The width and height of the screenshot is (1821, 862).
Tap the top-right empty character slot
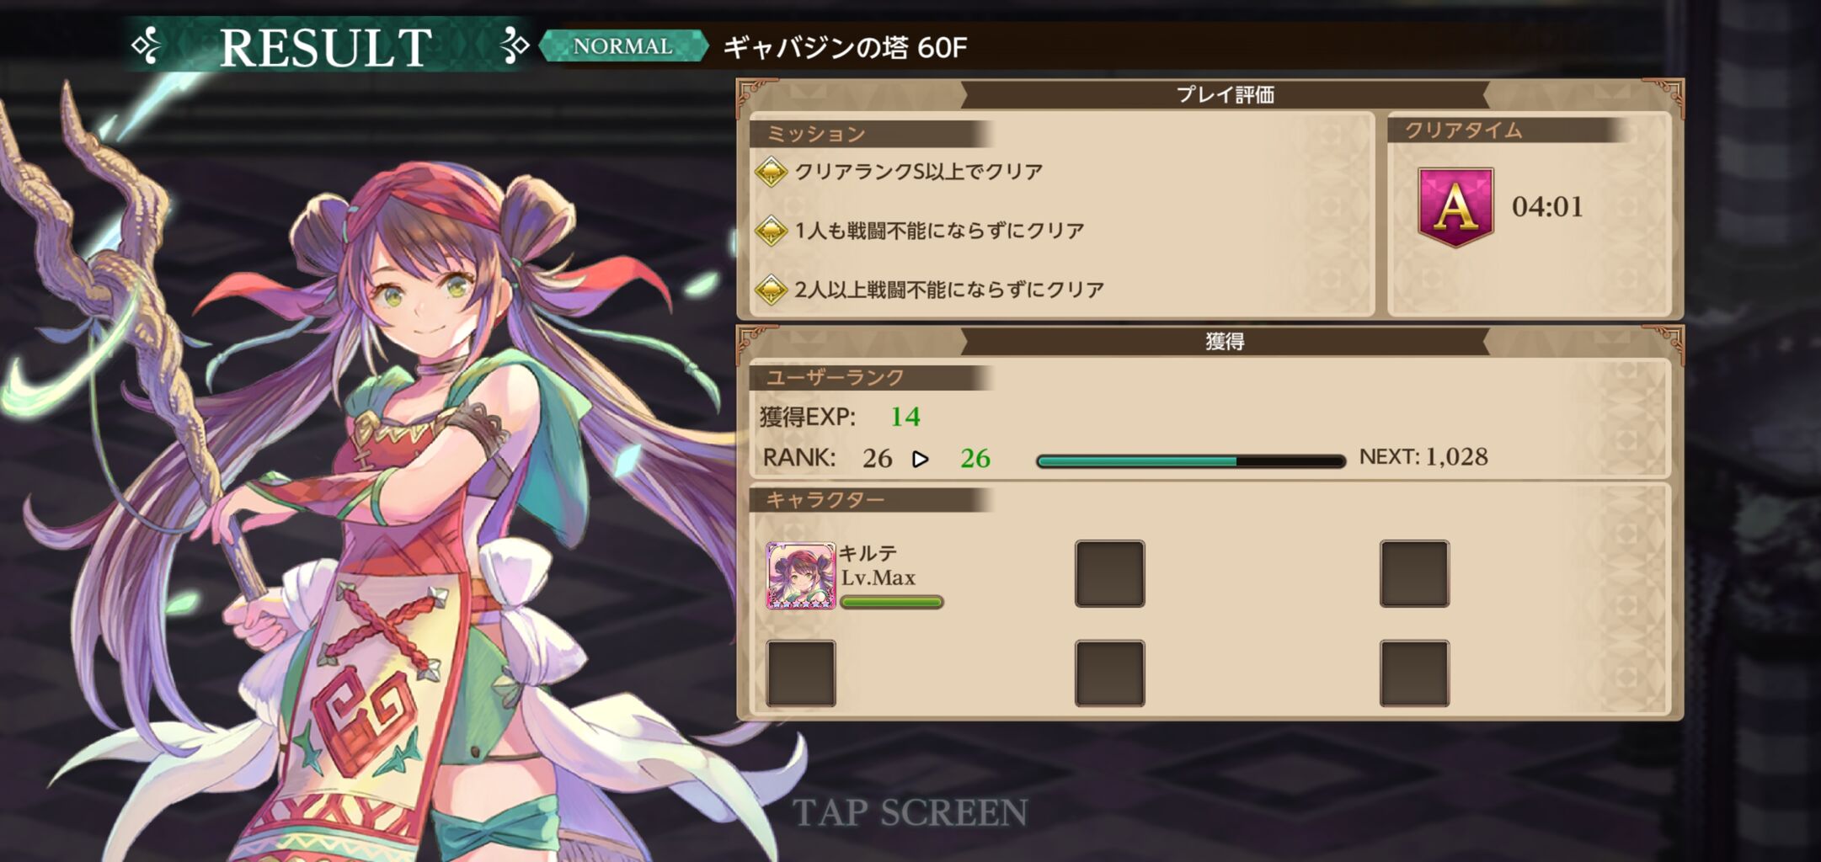[x=1414, y=573]
